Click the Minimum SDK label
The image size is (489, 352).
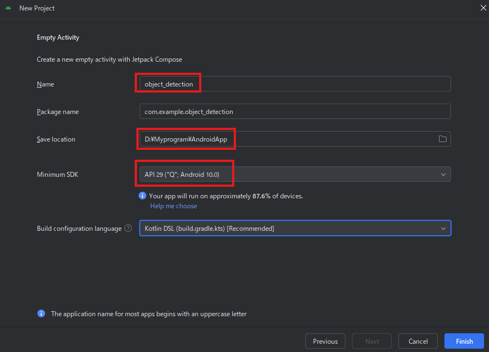pos(57,174)
